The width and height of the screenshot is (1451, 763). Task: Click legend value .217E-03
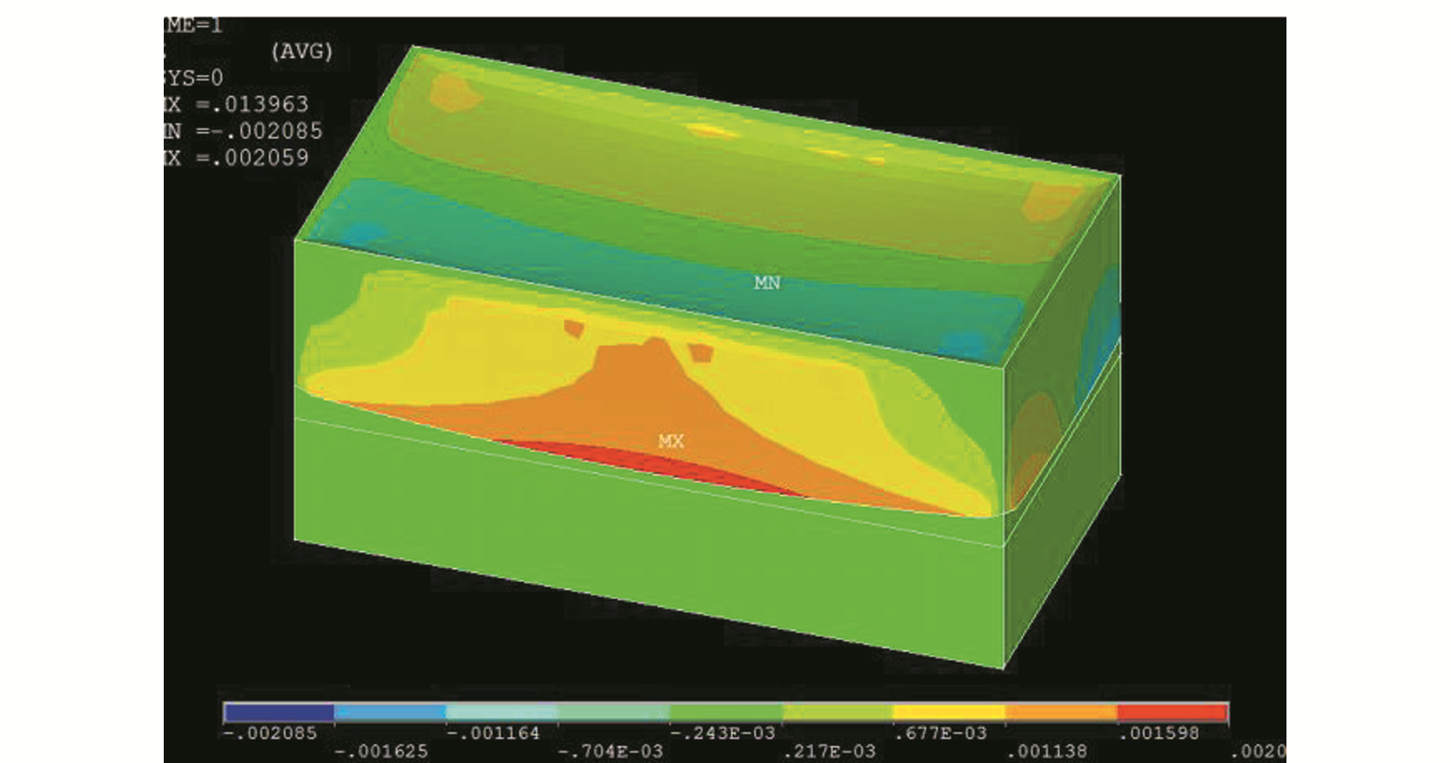tap(829, 751)
